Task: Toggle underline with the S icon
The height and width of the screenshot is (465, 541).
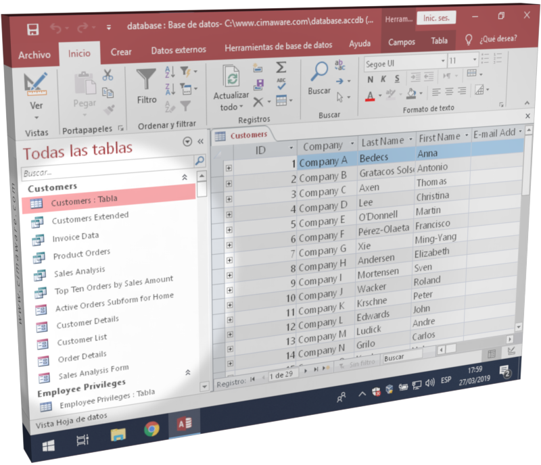Action: point(396,79)
